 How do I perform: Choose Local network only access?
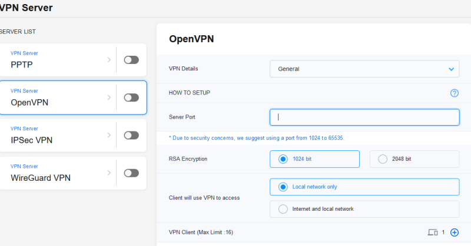pyautogui.click(x=364, y=187)
